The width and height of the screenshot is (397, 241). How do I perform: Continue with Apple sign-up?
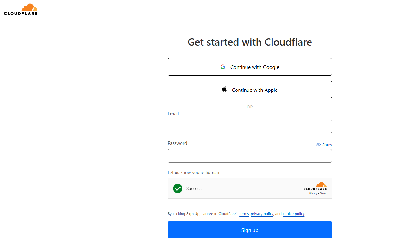click(x=250, y=90)
